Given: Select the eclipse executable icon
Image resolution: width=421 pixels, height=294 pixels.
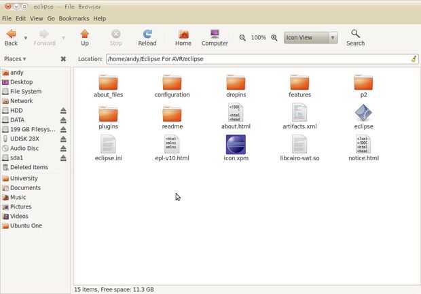Looking at the screenshot, I should point(363,117).
